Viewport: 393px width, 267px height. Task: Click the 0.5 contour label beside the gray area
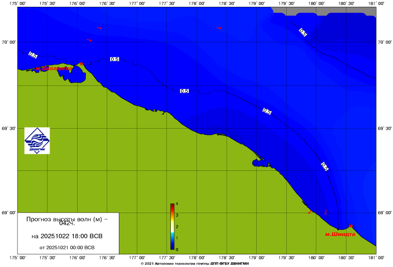303,33
